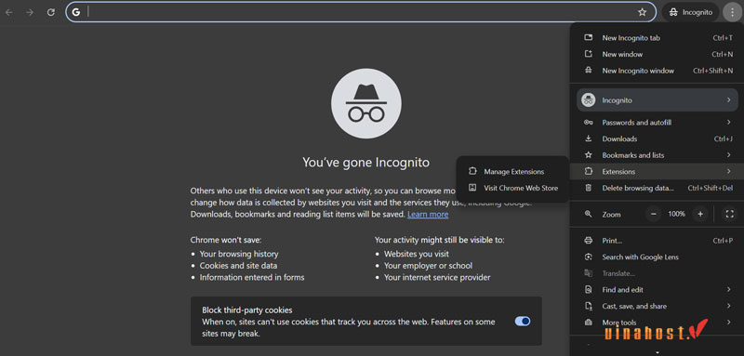Click the reload page icon

tap(51, 12)
